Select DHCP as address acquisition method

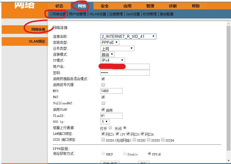(x=103, y=154)
